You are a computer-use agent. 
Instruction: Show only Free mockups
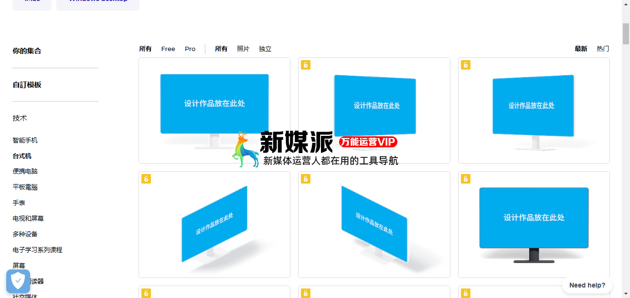click(x=168, y=49)
